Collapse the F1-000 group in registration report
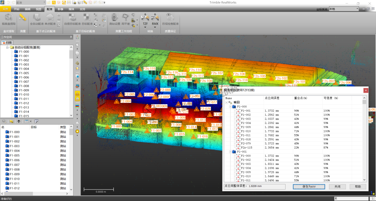376x201 pixels. pos(230,107)
